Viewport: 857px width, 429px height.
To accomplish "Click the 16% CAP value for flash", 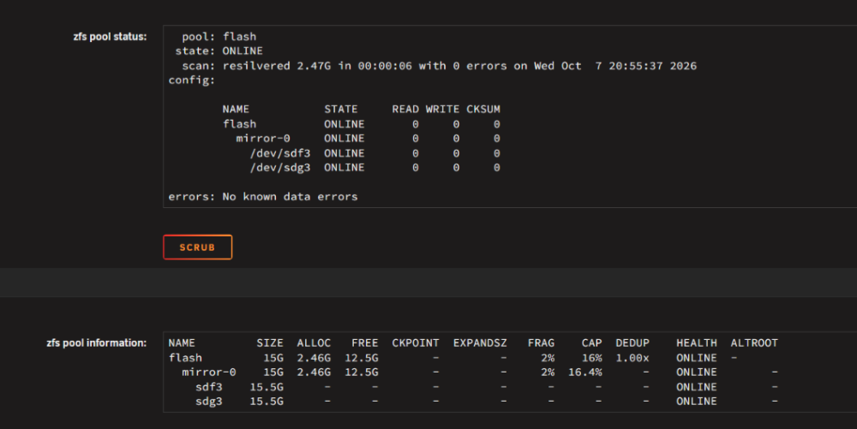I will (x=592, y=358).
